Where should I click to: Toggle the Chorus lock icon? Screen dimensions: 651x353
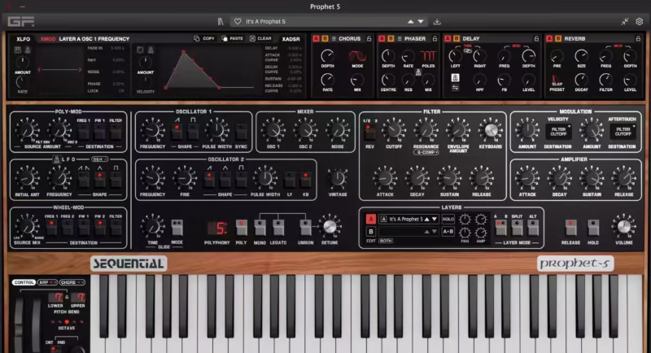(369, 38)
